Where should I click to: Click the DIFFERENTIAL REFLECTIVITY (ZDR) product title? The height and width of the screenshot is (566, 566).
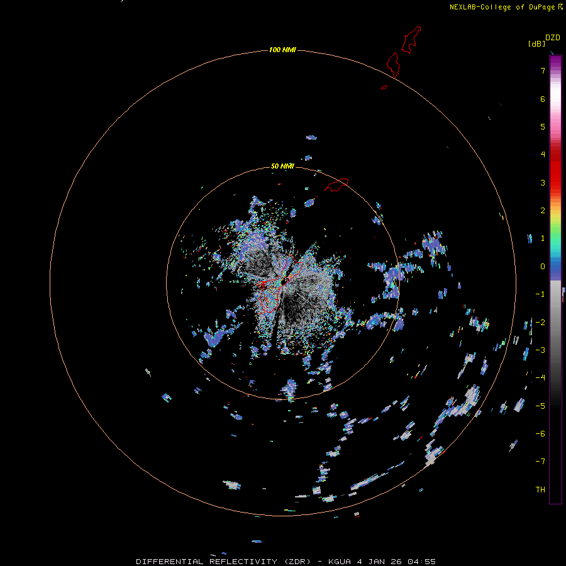[223, 562]
